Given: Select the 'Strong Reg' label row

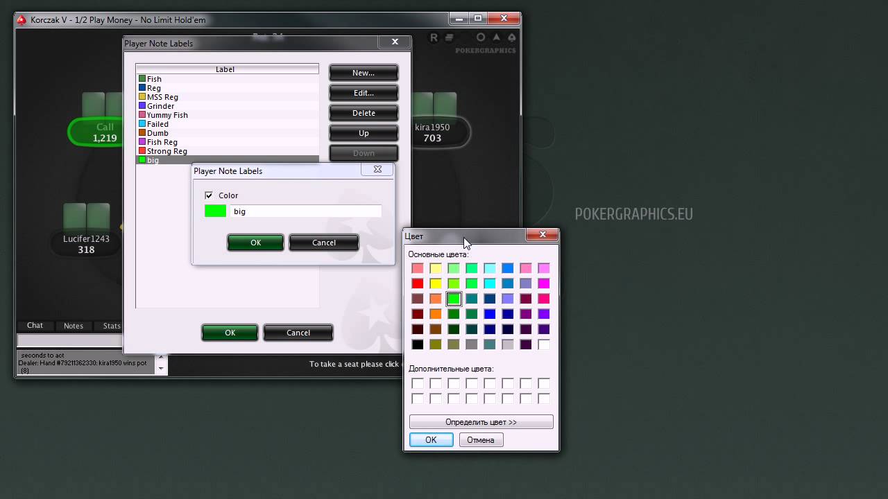Looking at the screenshot, I should [227, 151].
